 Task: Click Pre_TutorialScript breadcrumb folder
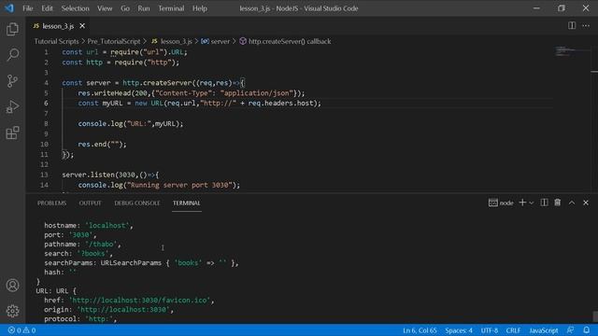click(x=114, y=41)
